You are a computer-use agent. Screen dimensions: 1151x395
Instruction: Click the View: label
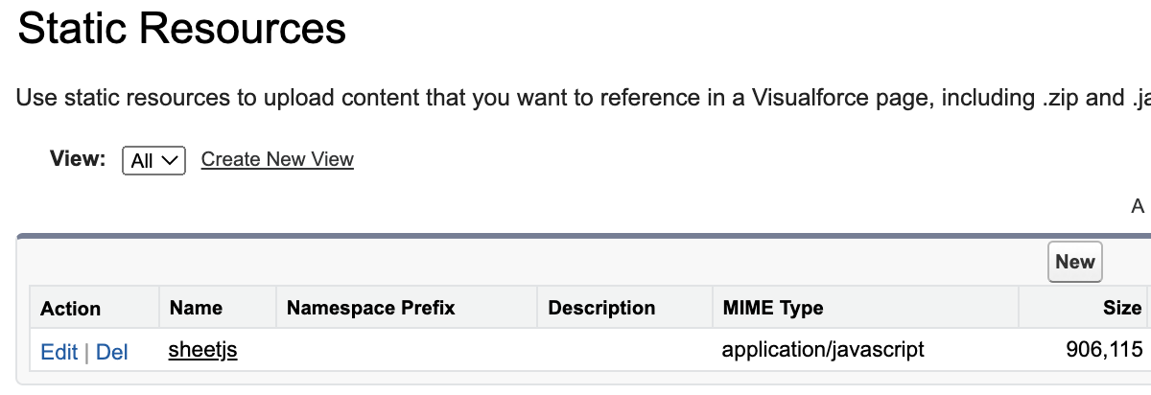tap(77, 158)
